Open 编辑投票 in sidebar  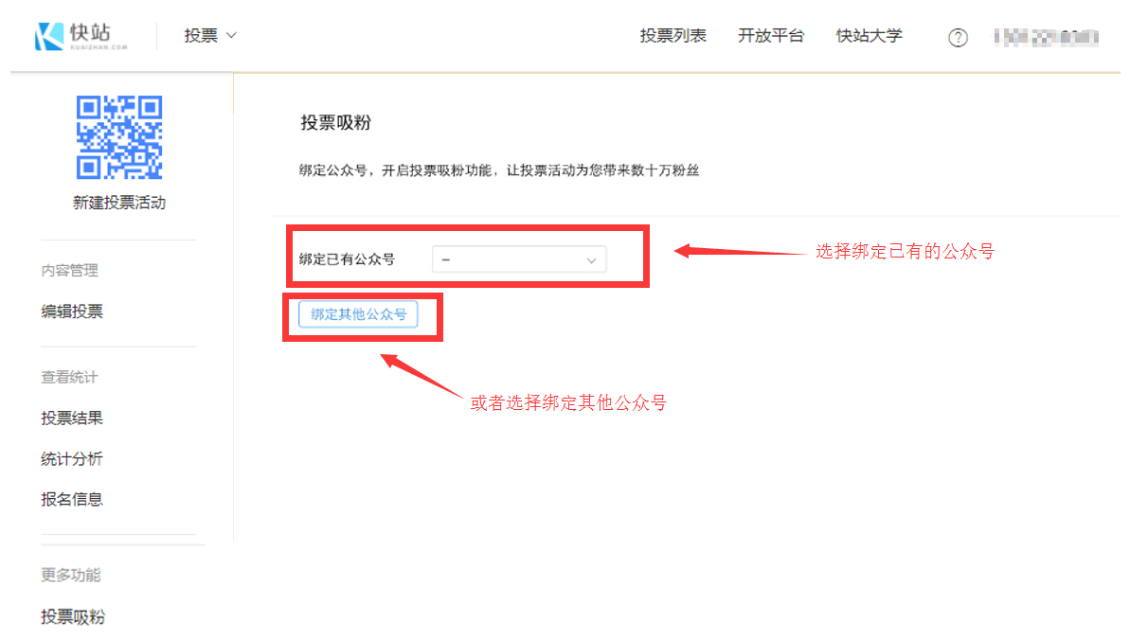(72, 311)
